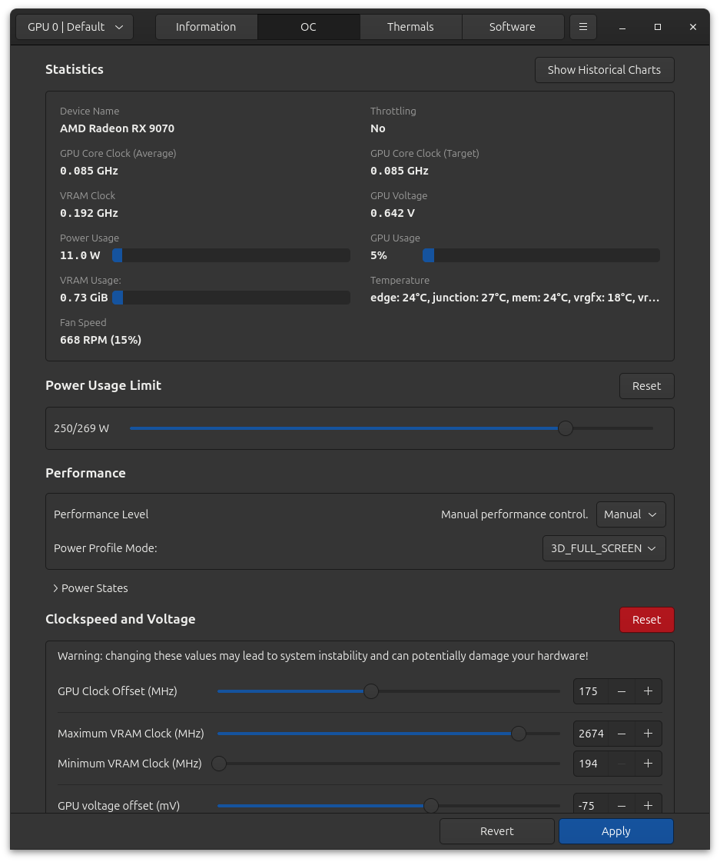This screenshot has height=862, width=720.
Task: Increase GPU Clock Offset with plus button
Action: point(648,691)
